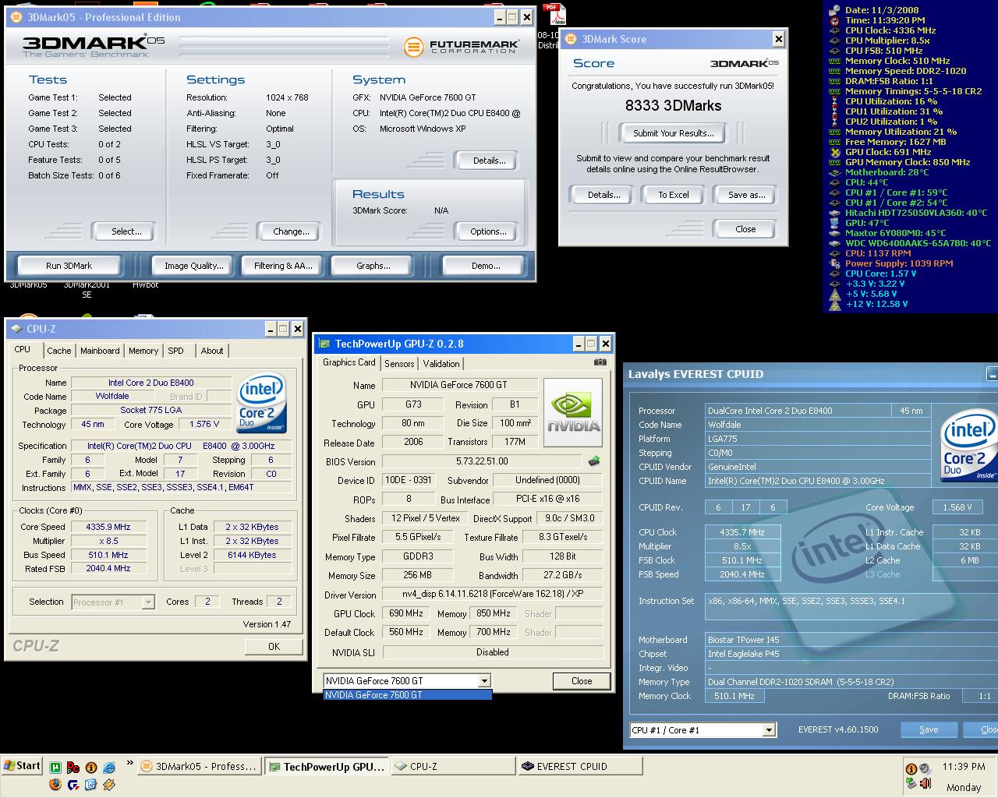
Task: Switch to Caches tab in CPU-Z
Action: 59,351
